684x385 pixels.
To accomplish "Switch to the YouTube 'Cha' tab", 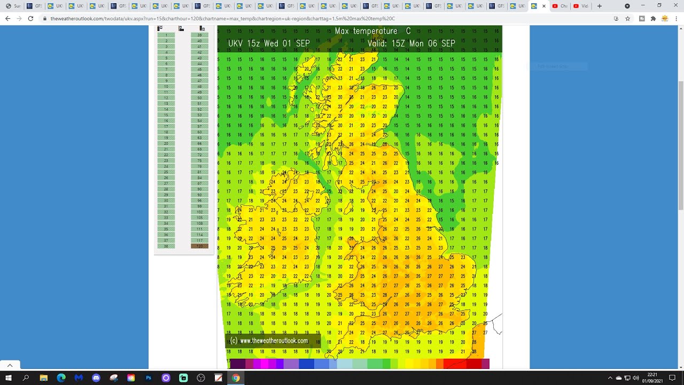I will click(x=560, y=6).
